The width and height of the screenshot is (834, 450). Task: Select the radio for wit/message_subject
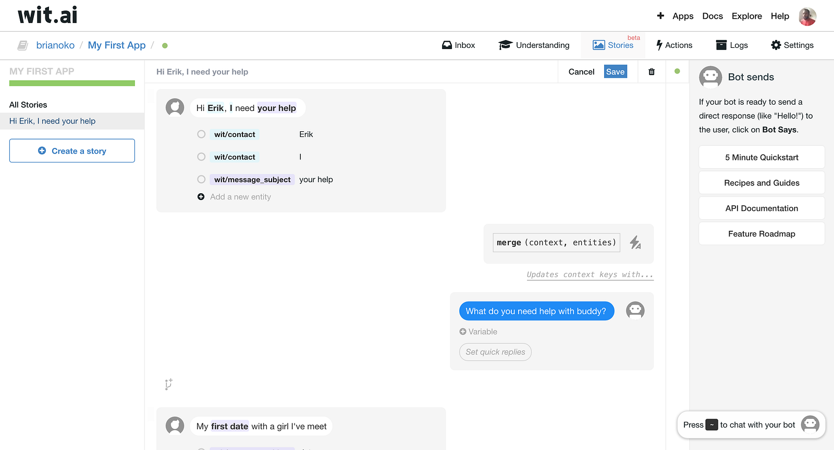tap(201, 180)
